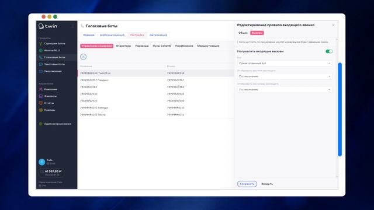Select the number row labeled Тесты
Image resolution: width=374 pixels, height=210 pixels.
point(156,115)
